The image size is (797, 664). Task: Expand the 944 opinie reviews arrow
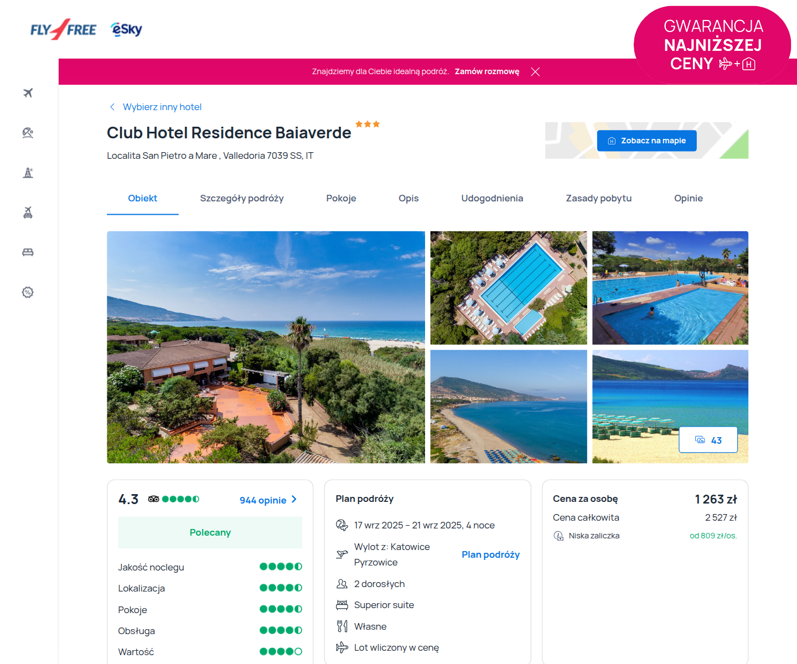(x=294, y=499)
